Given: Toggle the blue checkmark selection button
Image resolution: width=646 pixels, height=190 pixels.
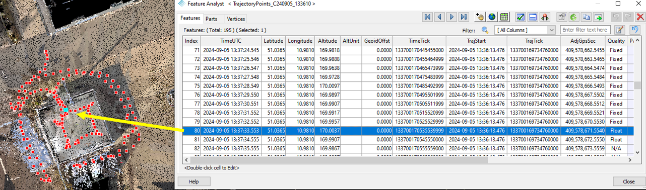Looking at the screenshot, I should point(521,17).
